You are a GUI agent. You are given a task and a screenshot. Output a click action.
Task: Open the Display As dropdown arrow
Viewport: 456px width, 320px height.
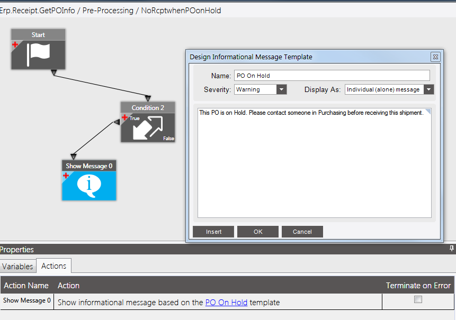click(x=428, y=89)
